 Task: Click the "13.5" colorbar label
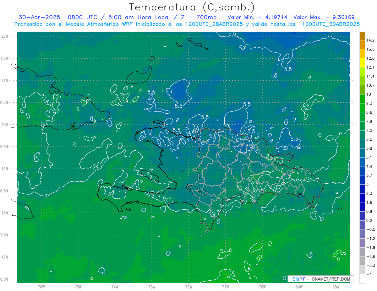tap(371, 49)
